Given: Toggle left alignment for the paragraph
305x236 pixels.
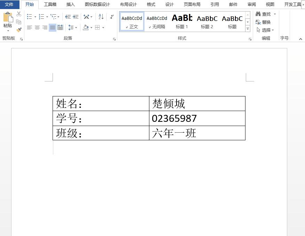Looking at the screenshot, I should pos(29,27).
